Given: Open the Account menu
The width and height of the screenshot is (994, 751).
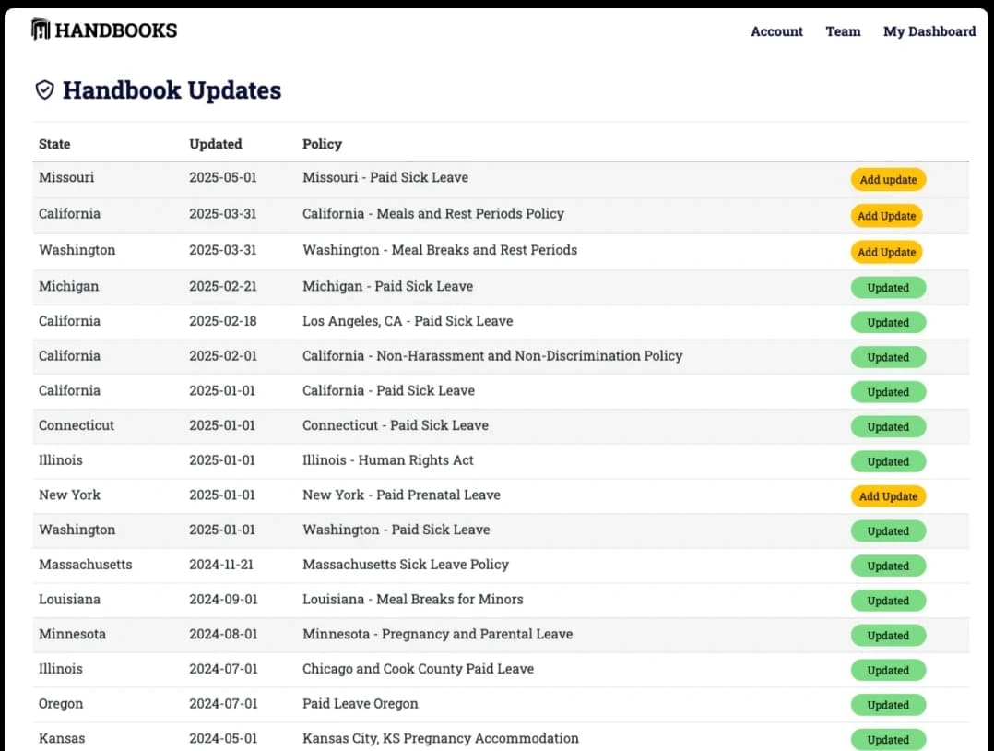Looking at the screenshot, I should 776,31.
